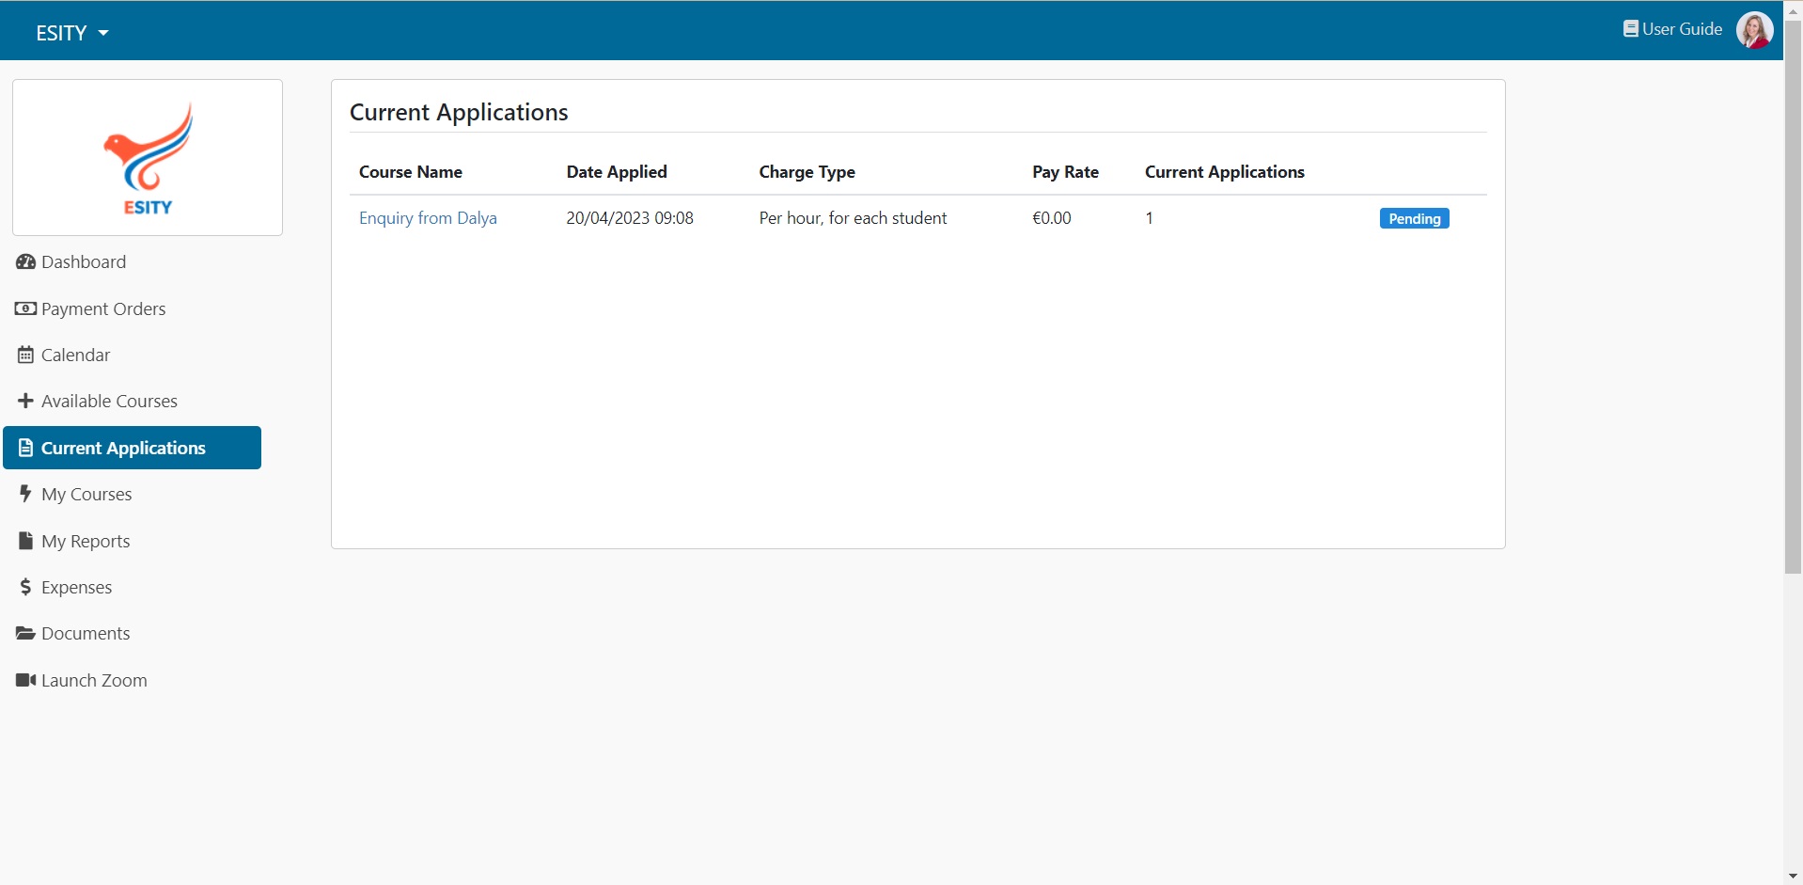Open the Calendar page
The height and width of the screenshot is (885, 1803).
click(75, 355)
